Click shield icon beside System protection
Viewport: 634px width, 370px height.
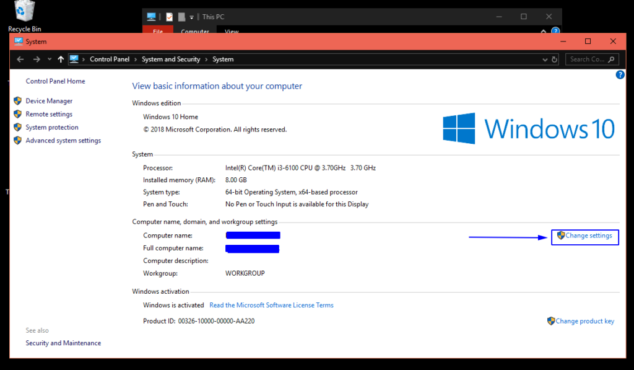tap(17, 127)
